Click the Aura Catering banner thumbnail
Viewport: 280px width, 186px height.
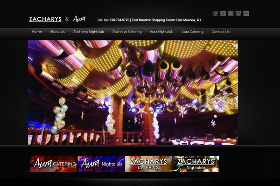click(54, 164)
